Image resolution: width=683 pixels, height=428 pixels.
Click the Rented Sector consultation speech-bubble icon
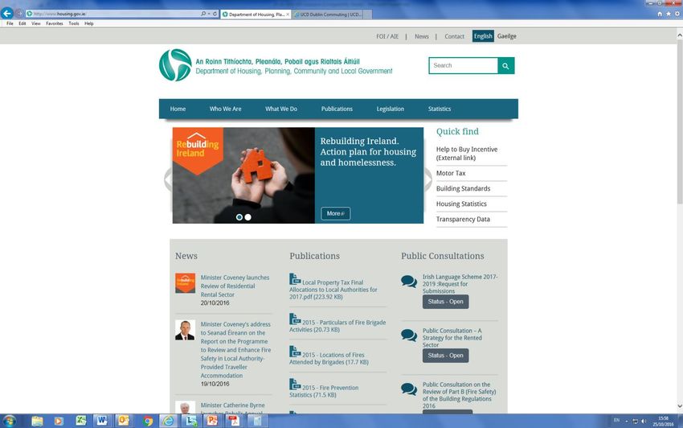(x=409, y=335)
